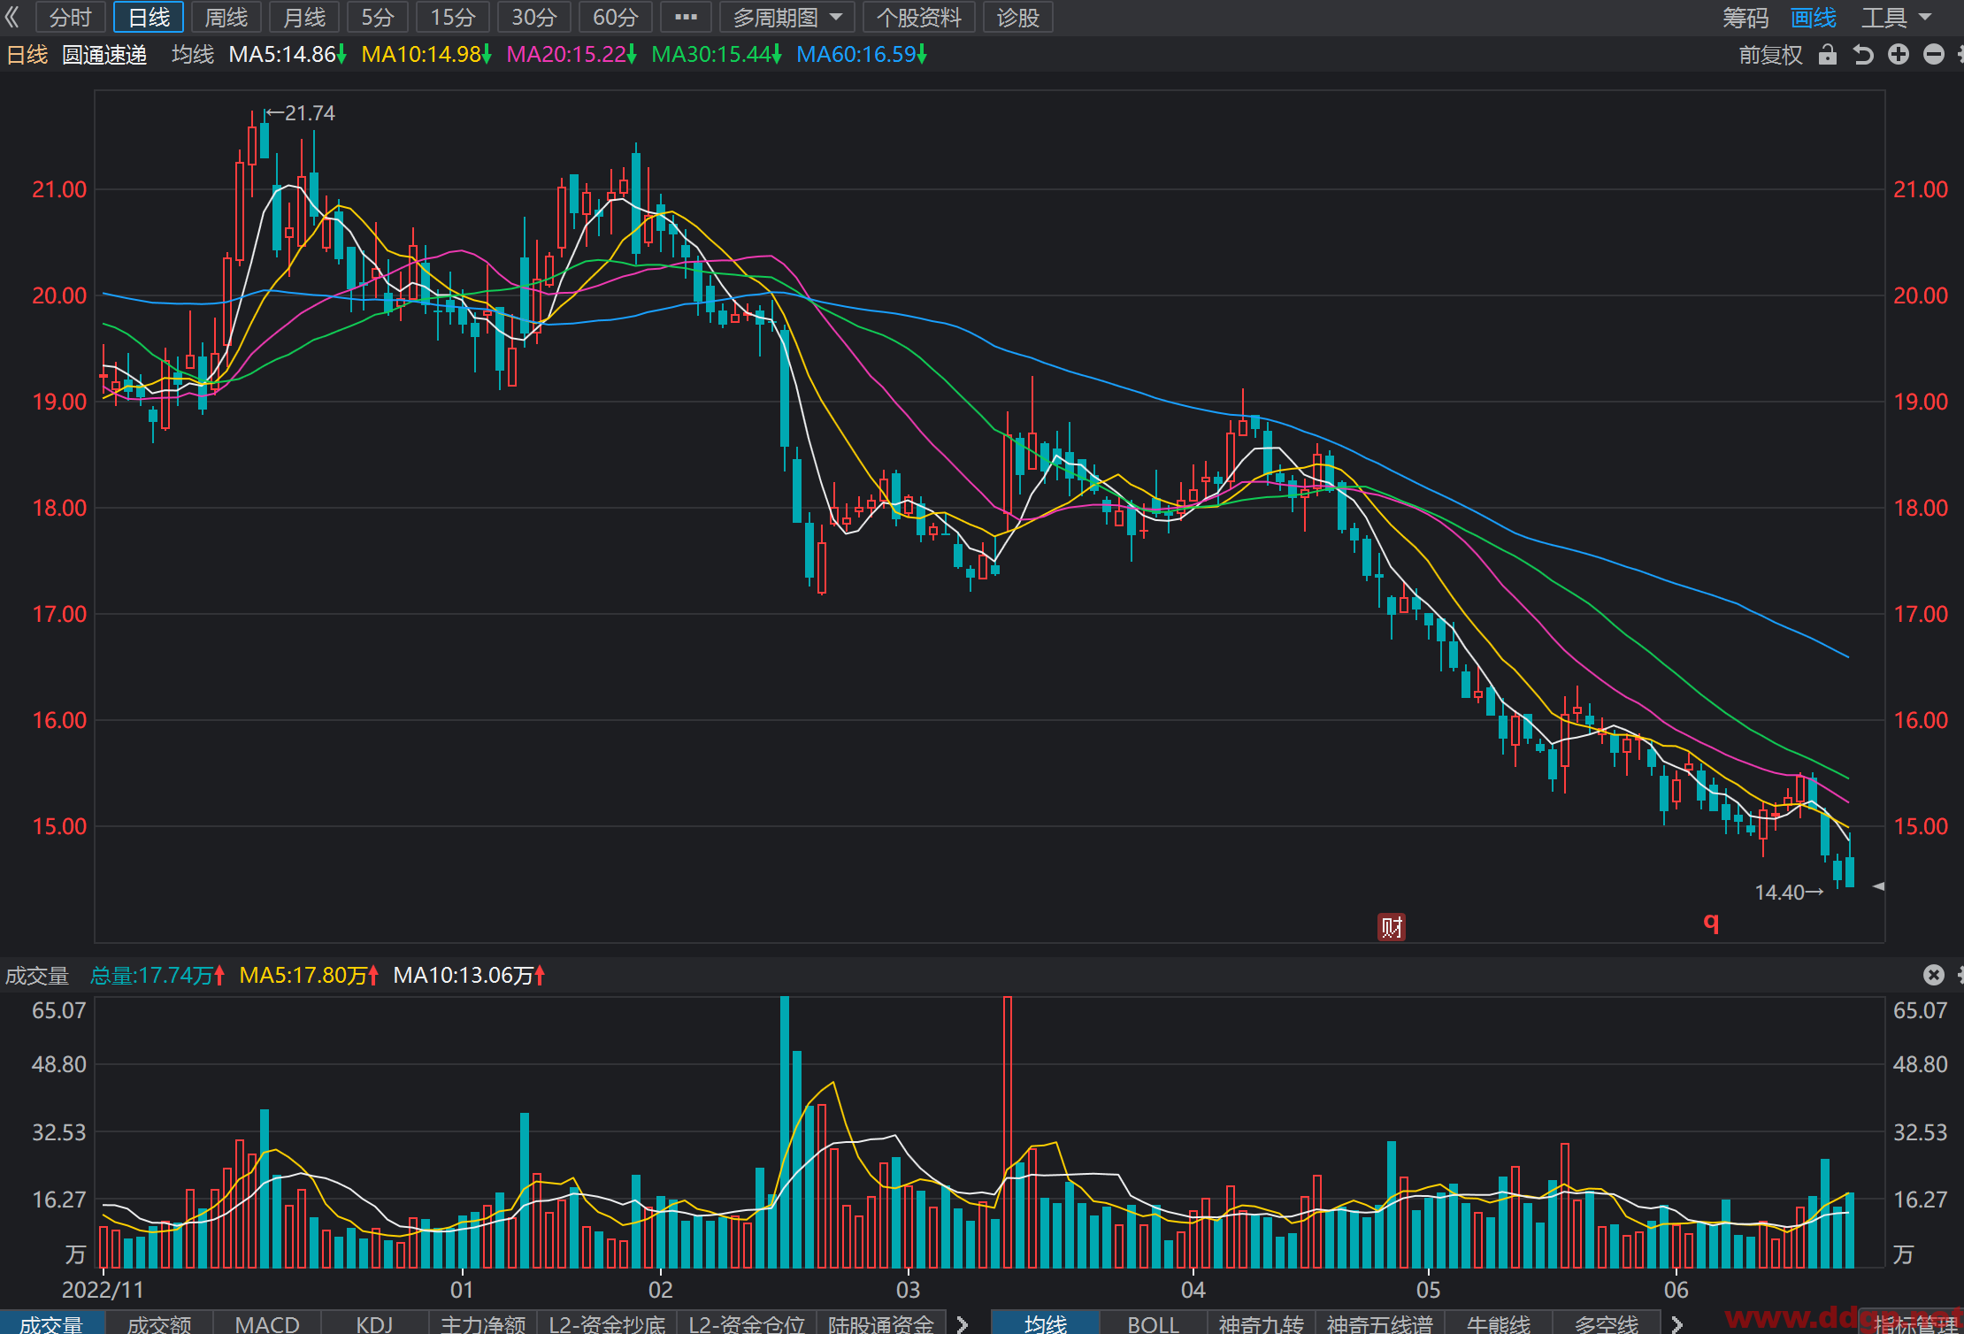Click the red q event marker
The width and height of the screenshot is (1964, 1334).
coord(1711,923)
